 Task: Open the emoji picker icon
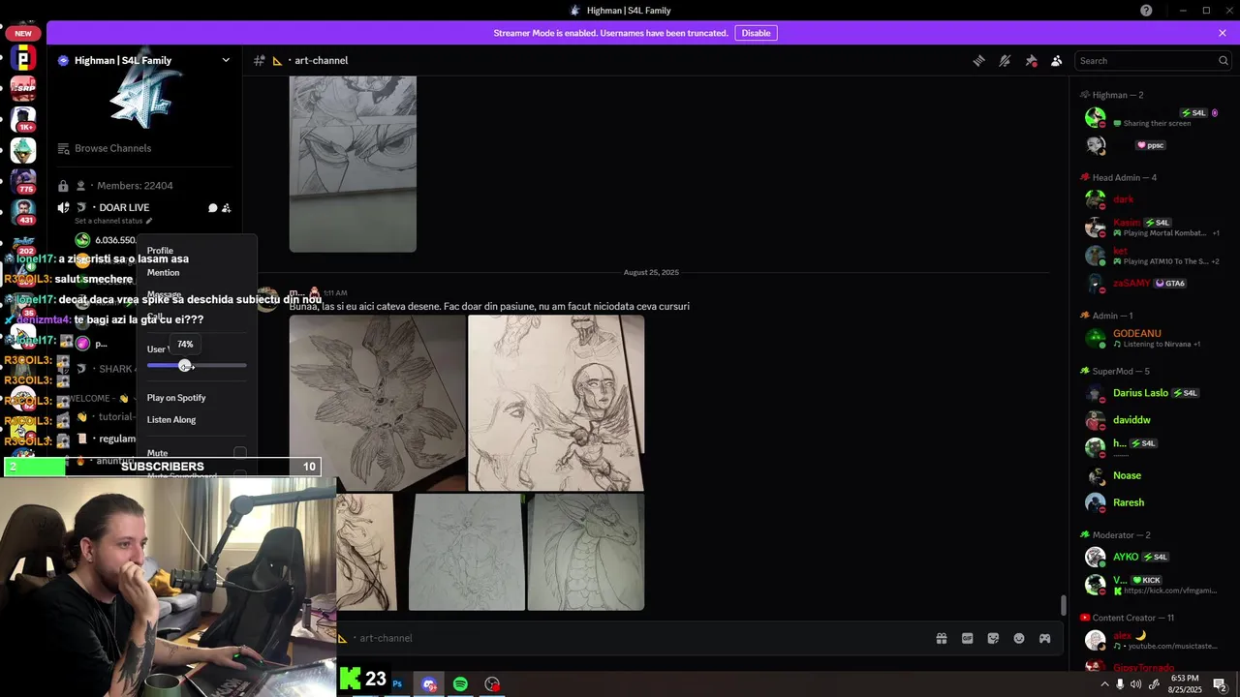click(1019, 638)
